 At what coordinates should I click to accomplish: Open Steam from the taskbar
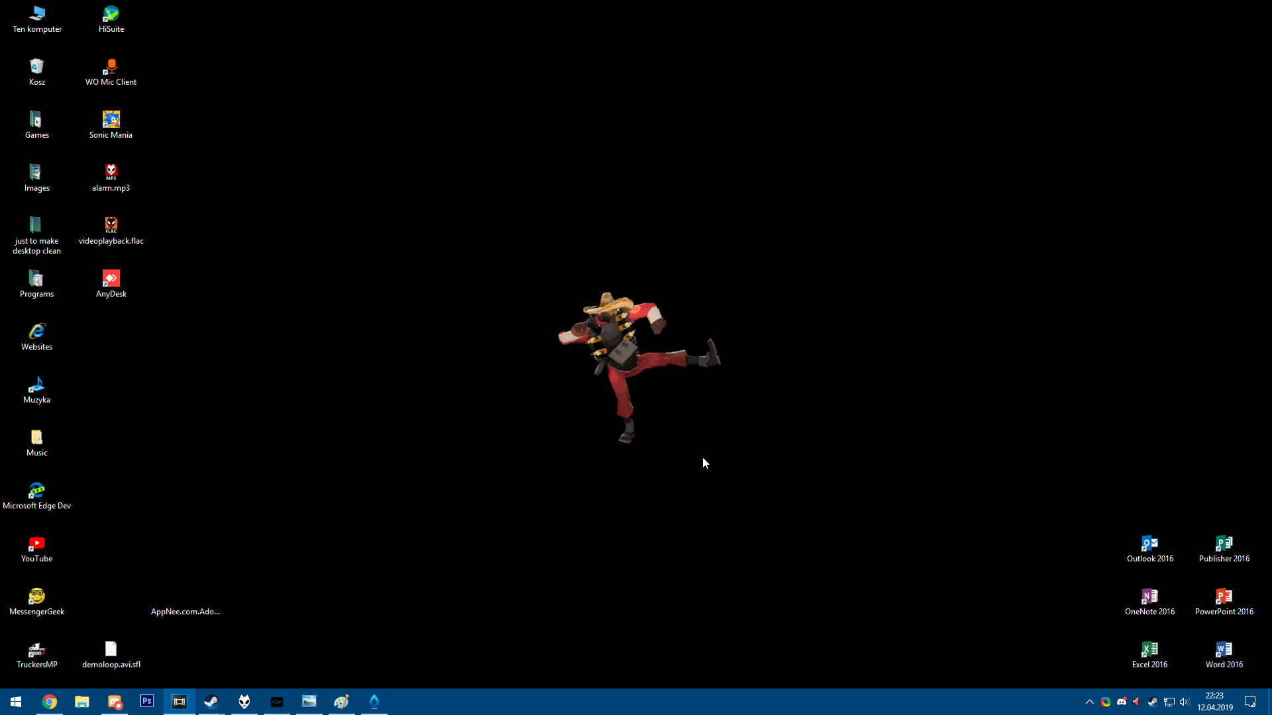[x=212, y=702]
